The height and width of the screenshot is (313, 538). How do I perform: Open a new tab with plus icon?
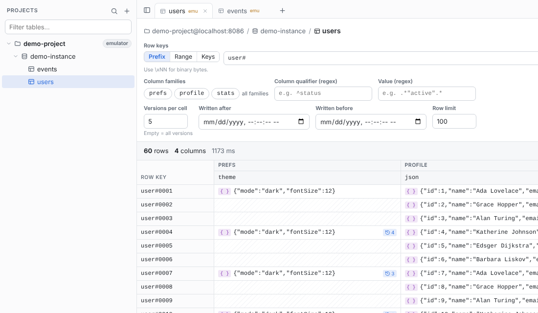[x=282, y=11]
